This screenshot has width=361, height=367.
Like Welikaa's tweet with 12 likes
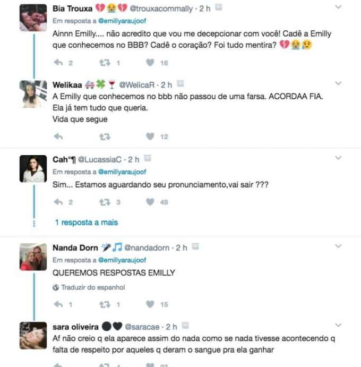[x=150, y=136]
